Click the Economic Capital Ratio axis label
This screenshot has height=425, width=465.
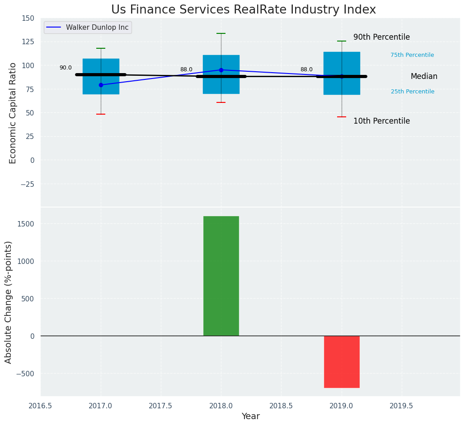point(13,113)
